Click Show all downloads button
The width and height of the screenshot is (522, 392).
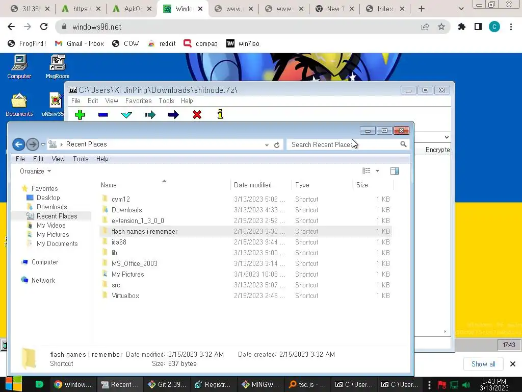click(483, 364)
